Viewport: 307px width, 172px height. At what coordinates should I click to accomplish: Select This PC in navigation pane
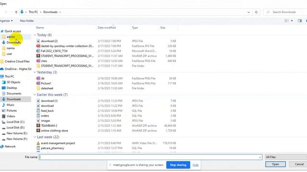coord(9,76)
